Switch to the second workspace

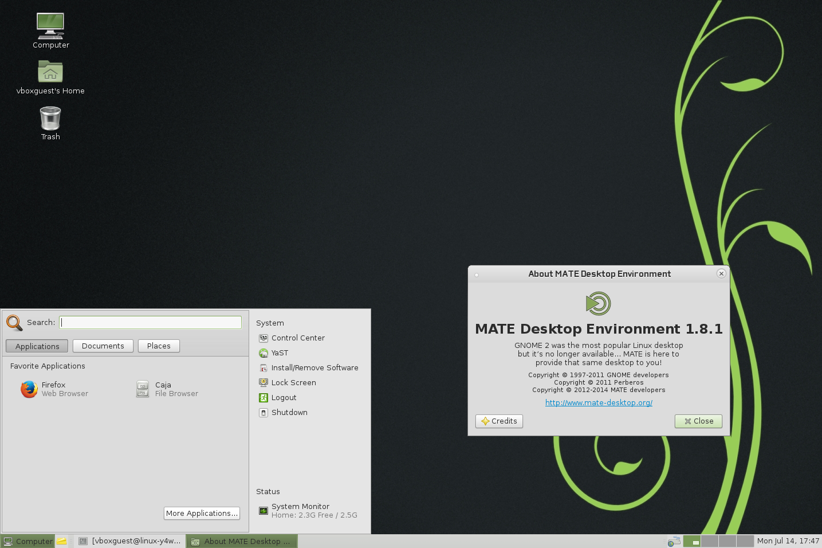[x=710, y=541]
